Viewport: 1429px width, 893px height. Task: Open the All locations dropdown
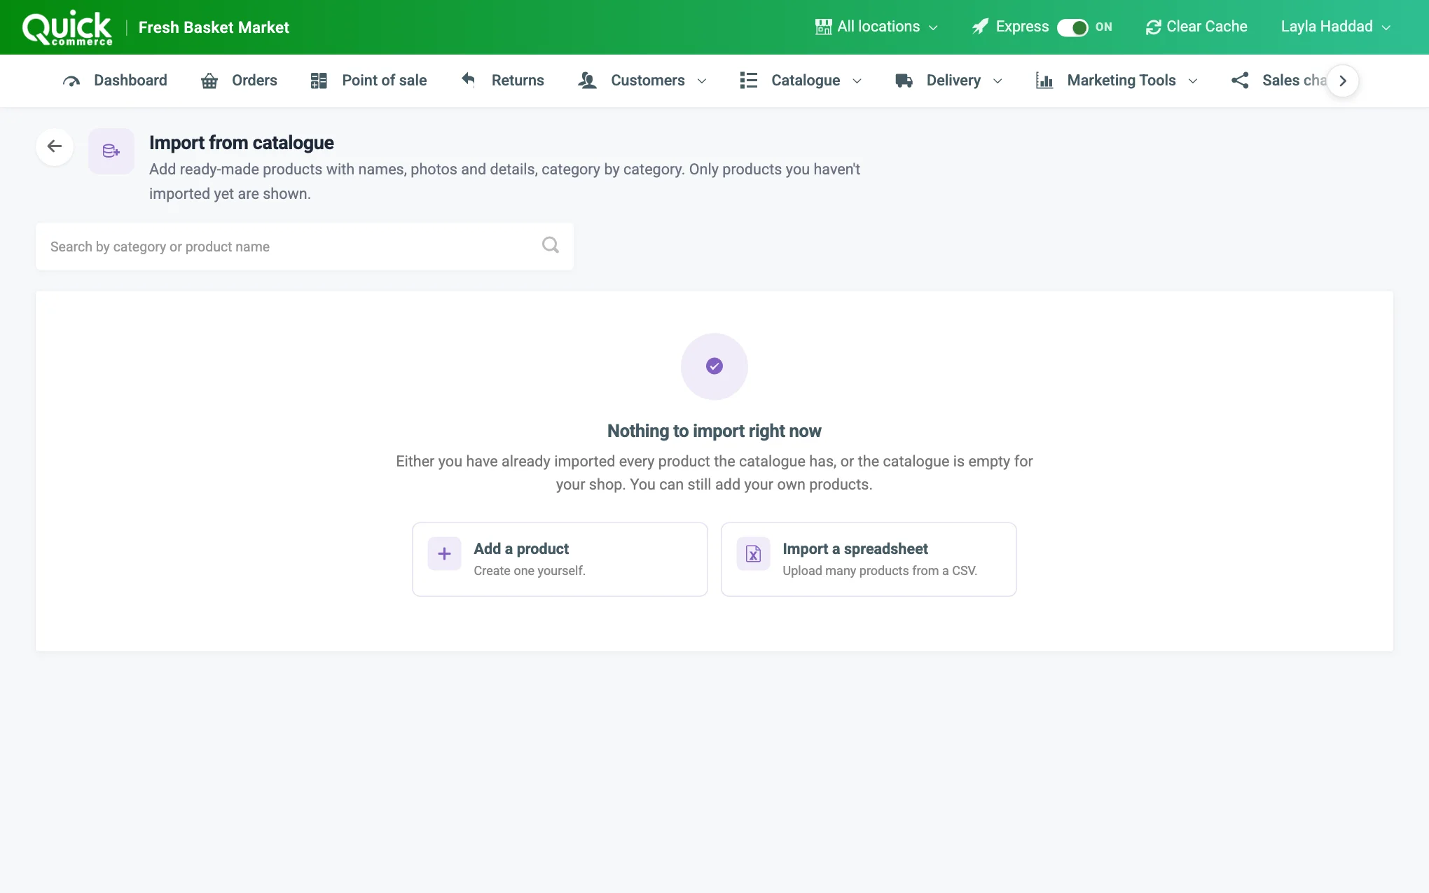[x=877, y=27]
